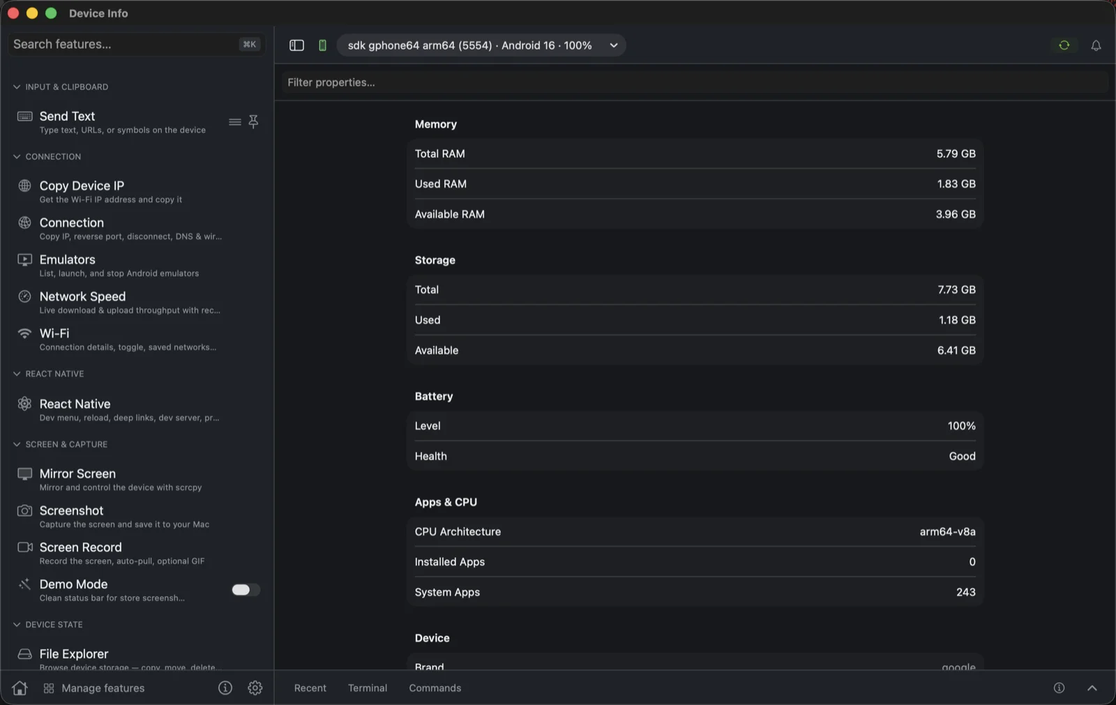
Task: Click the Apps & CPU section heading
Action: (x=446, y=502)
